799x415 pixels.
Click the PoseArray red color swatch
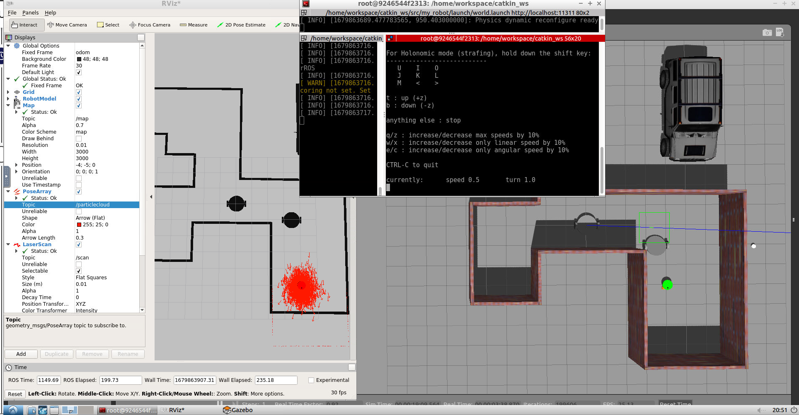(x=79, y=225)
